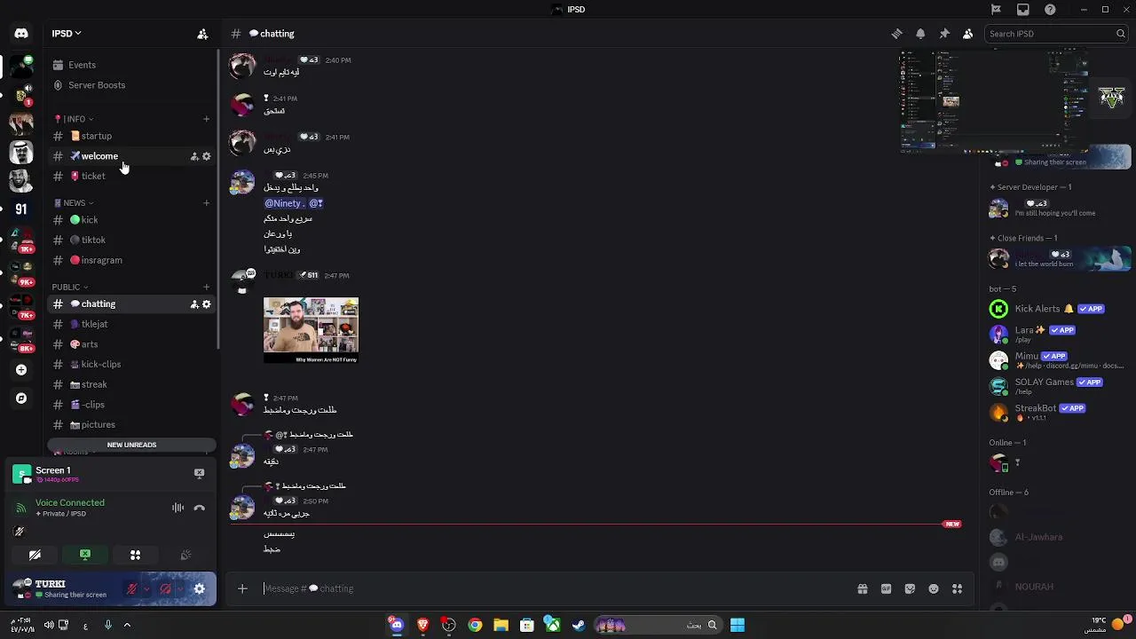Open the video thumbnail in TURKI's message
The image size is (1136, 639).
point(311,330)
